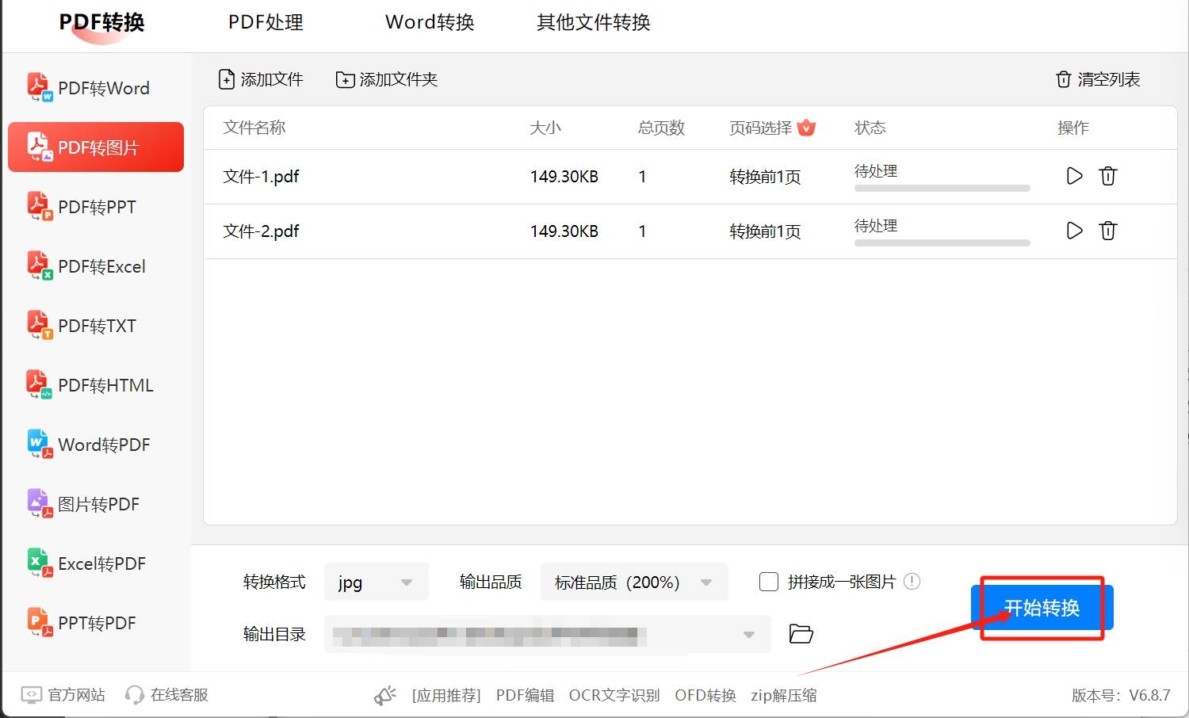Click the 文件-2.pdf progress bar
Screen dimensions: 1189x718
point(942,243)
